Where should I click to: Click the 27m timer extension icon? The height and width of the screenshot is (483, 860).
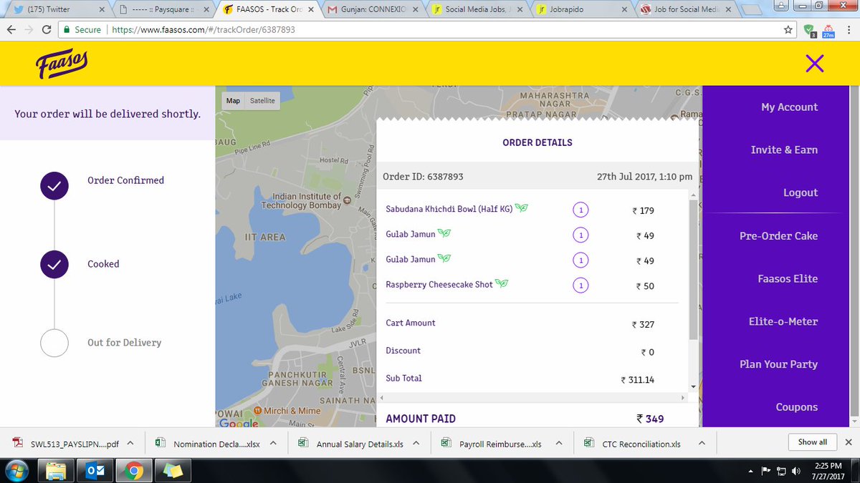(828, 30)
